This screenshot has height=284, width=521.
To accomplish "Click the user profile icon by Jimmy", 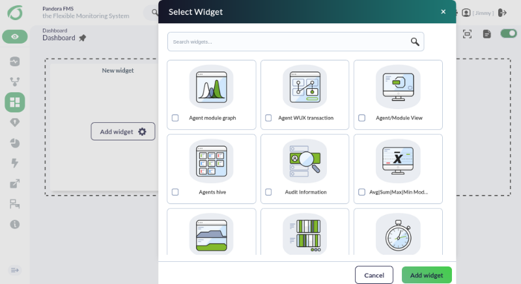I will pos(466,13).
